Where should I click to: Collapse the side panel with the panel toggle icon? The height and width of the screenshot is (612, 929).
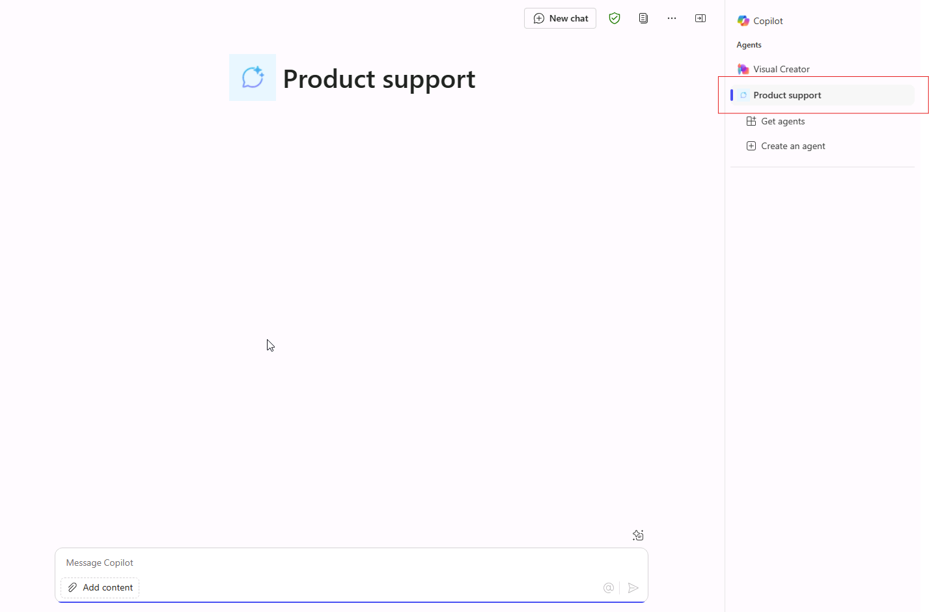tap(700, 18)
